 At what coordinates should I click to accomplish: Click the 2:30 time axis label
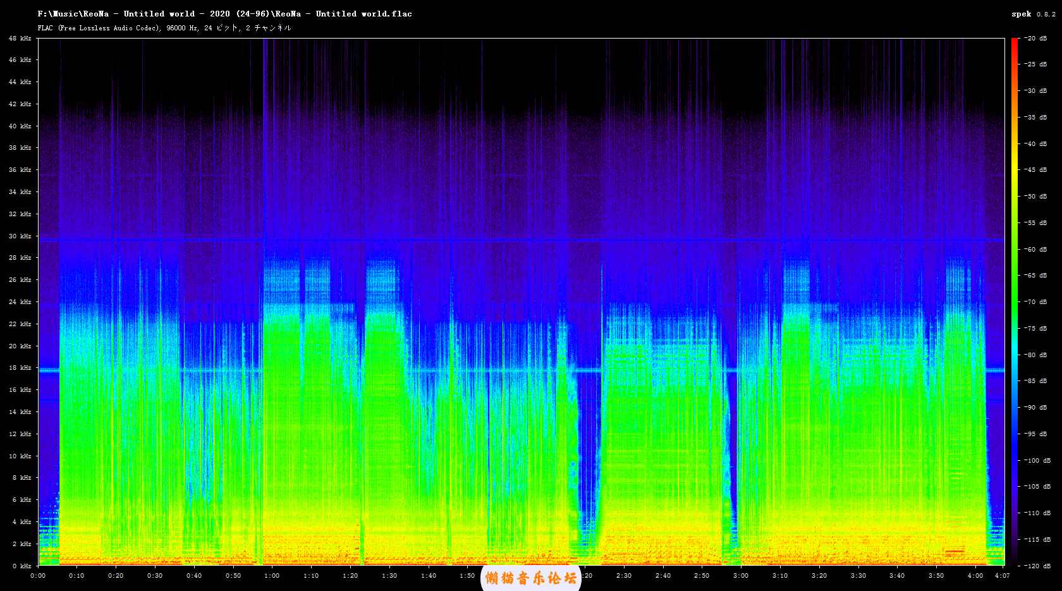click(624, 576)
